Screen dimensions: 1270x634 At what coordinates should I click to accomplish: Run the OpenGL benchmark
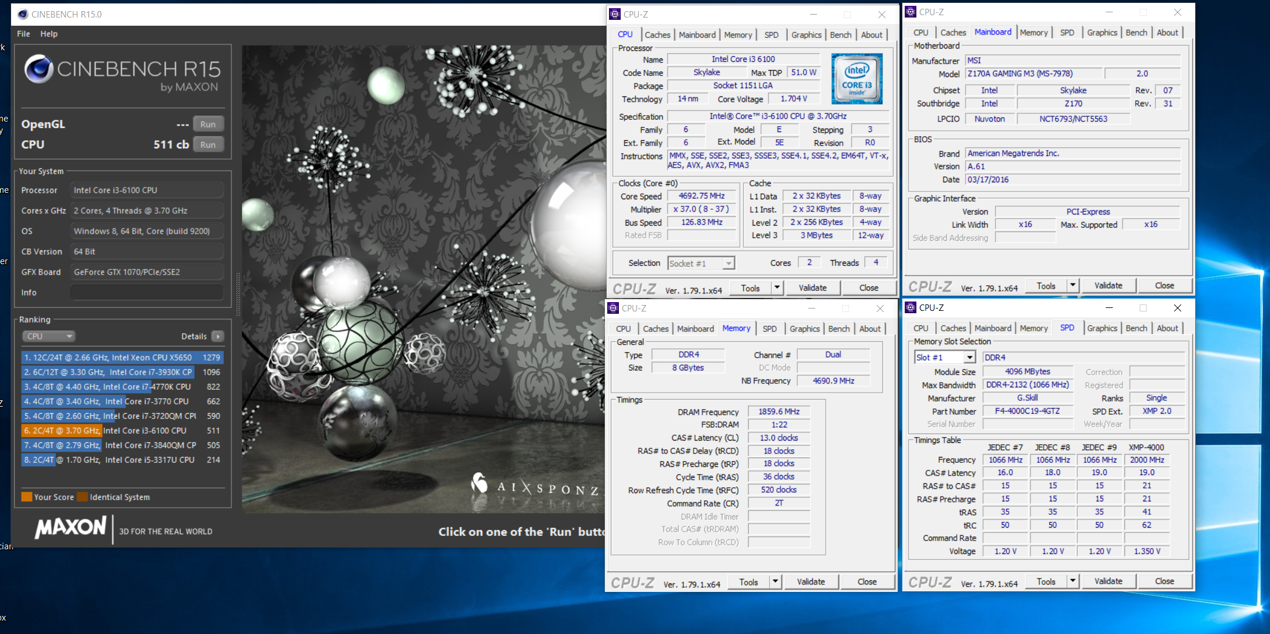coord(207,124)
